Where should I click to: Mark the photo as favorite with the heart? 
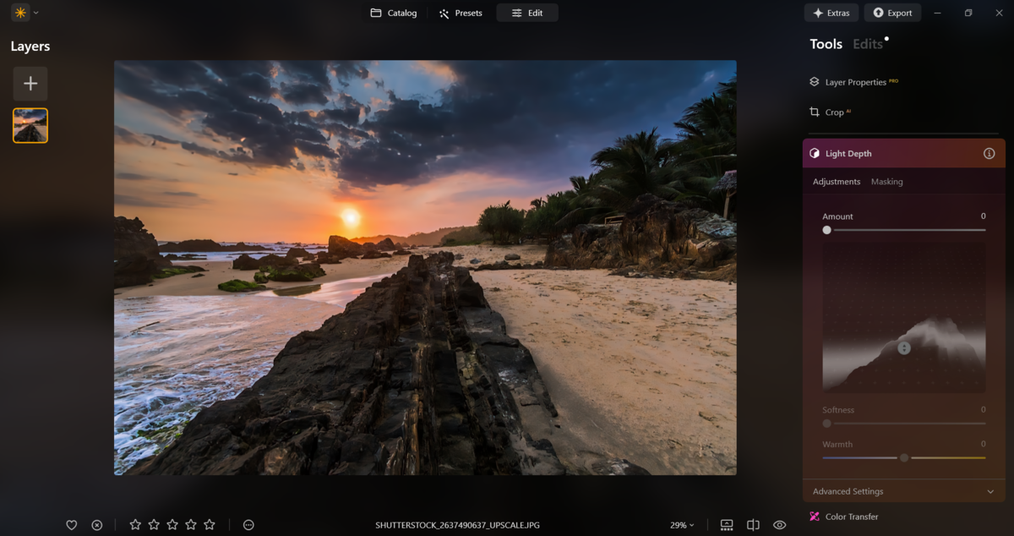pos(73,524)
